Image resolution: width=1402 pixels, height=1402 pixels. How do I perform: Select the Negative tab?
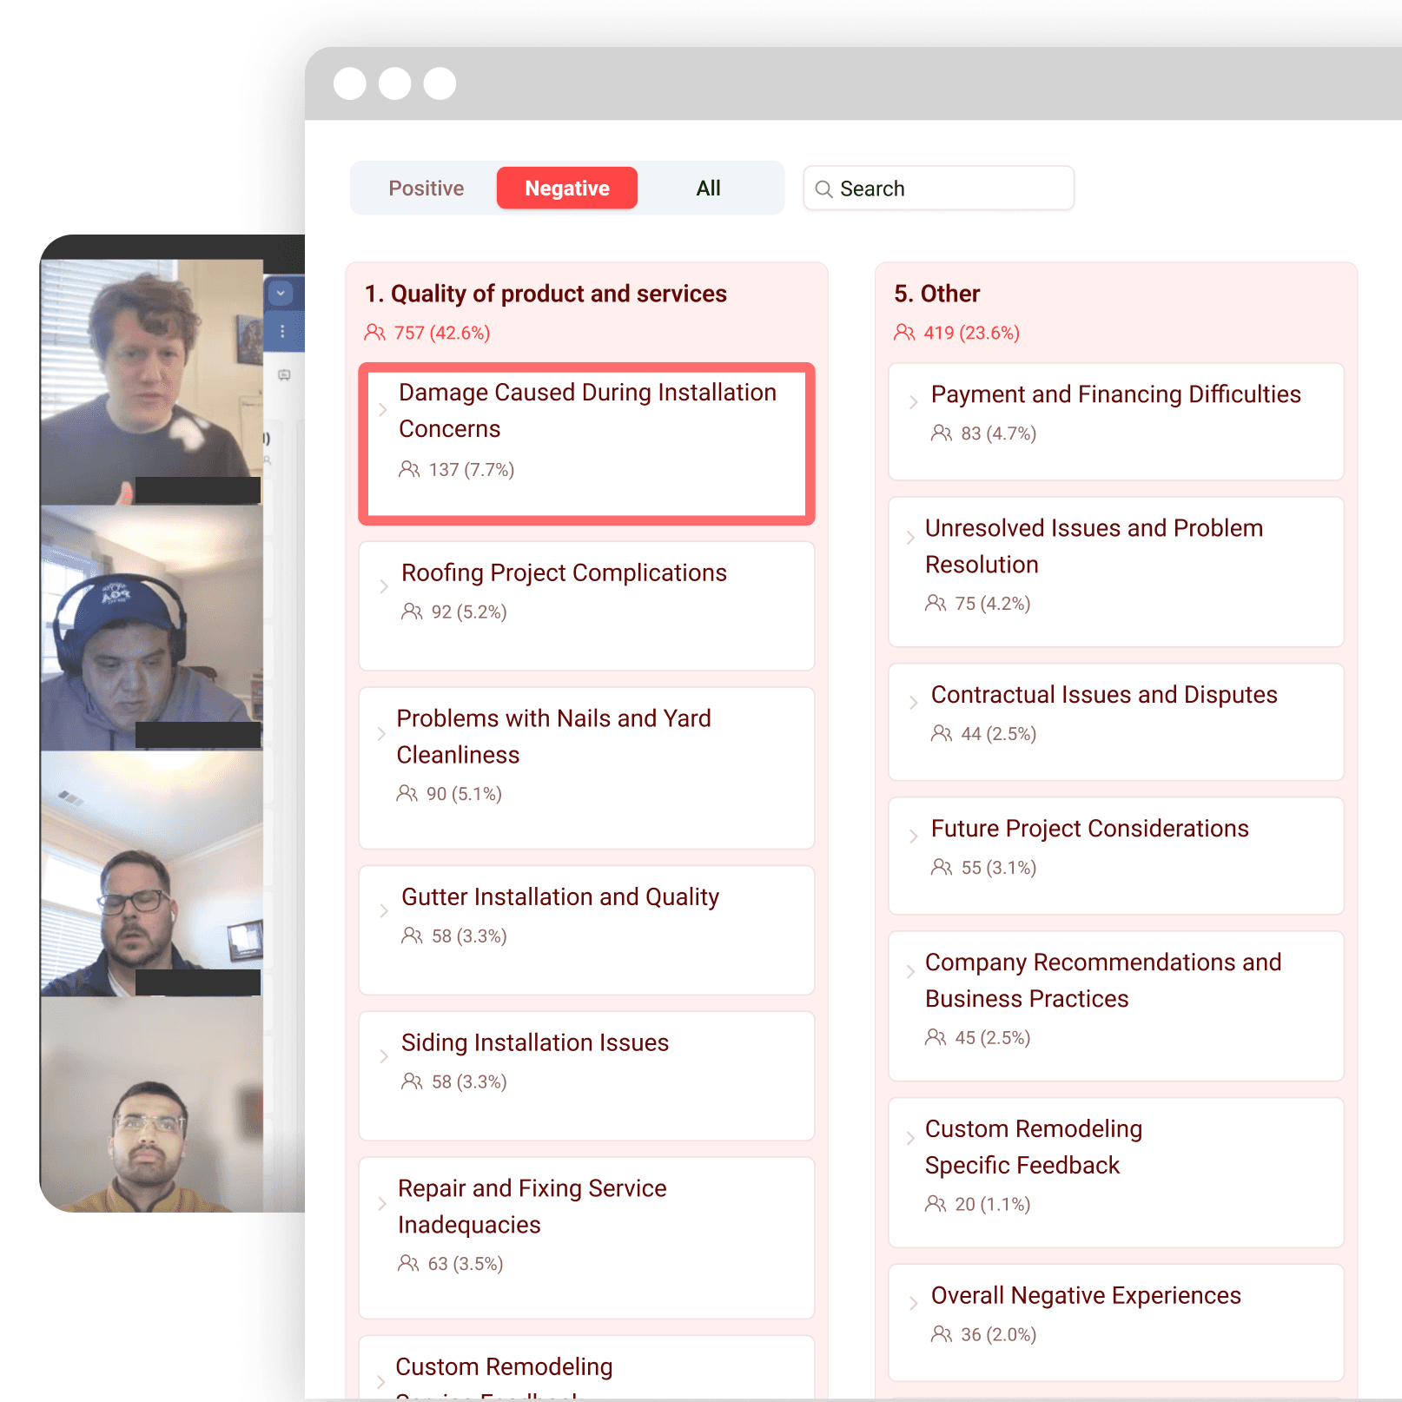pos(567,188)
